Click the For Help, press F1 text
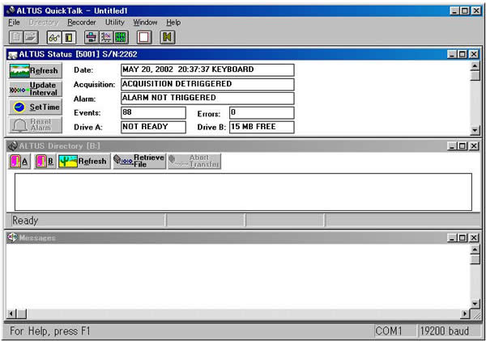 (50, 331)
